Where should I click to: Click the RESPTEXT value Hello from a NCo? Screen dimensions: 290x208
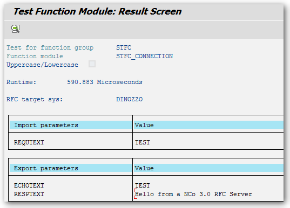tap(193, 194)
